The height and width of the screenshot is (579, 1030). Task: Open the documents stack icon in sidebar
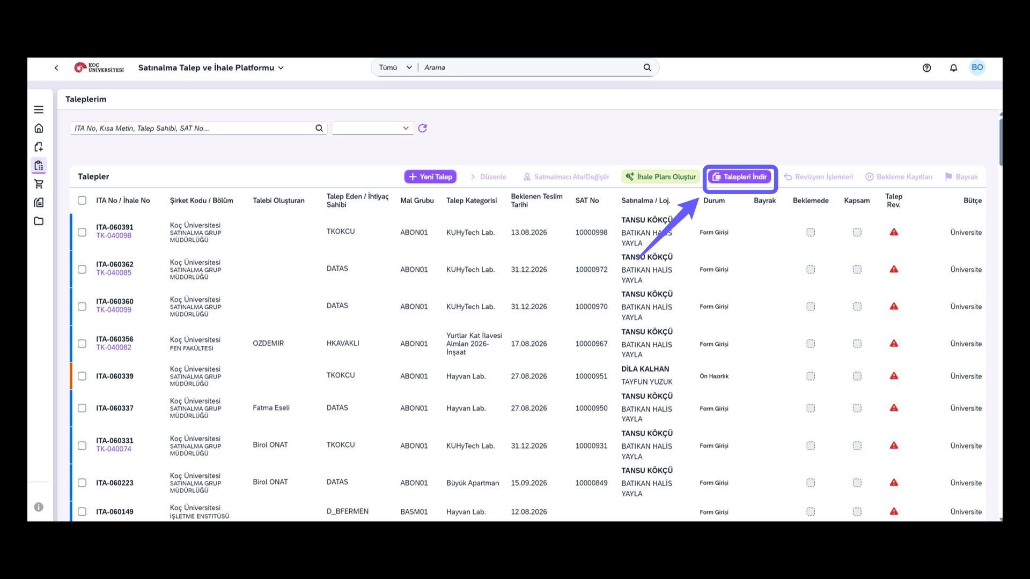[x=39, y=203]
